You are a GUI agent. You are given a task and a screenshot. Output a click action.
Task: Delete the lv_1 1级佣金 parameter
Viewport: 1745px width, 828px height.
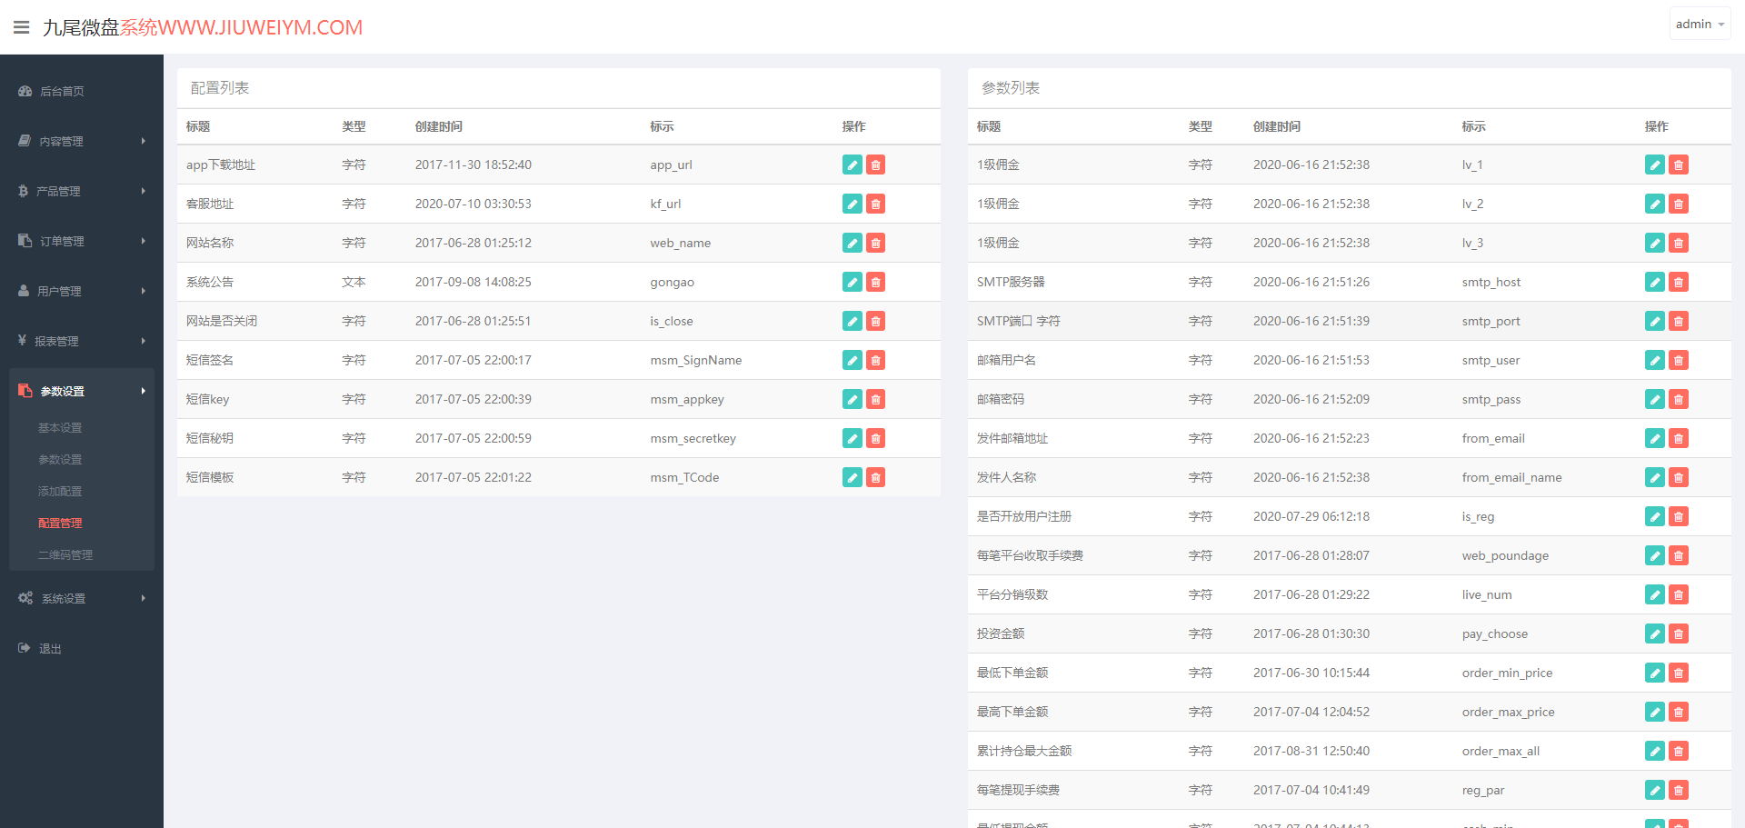coord(1679,165)
